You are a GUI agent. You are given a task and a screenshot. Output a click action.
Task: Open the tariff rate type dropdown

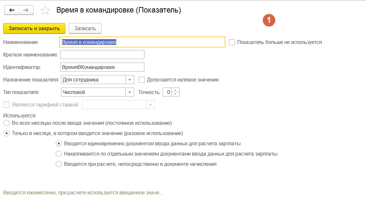(151, 105)
